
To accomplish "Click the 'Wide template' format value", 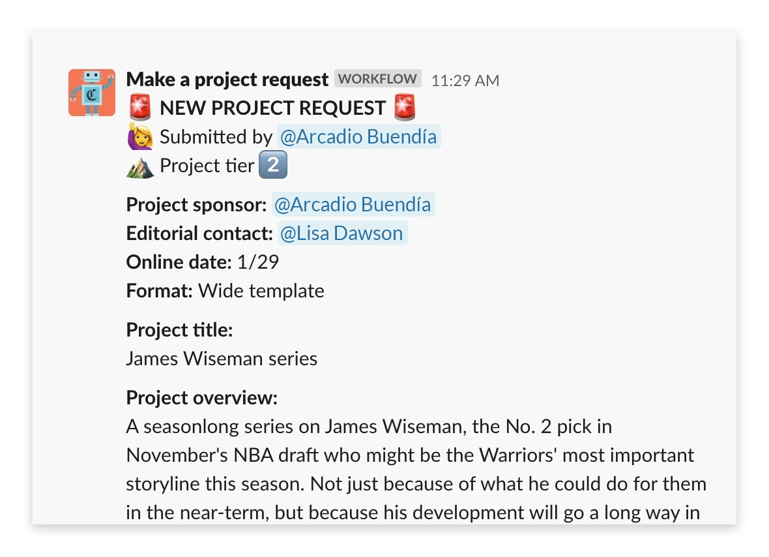I will (x=261, y=291).
